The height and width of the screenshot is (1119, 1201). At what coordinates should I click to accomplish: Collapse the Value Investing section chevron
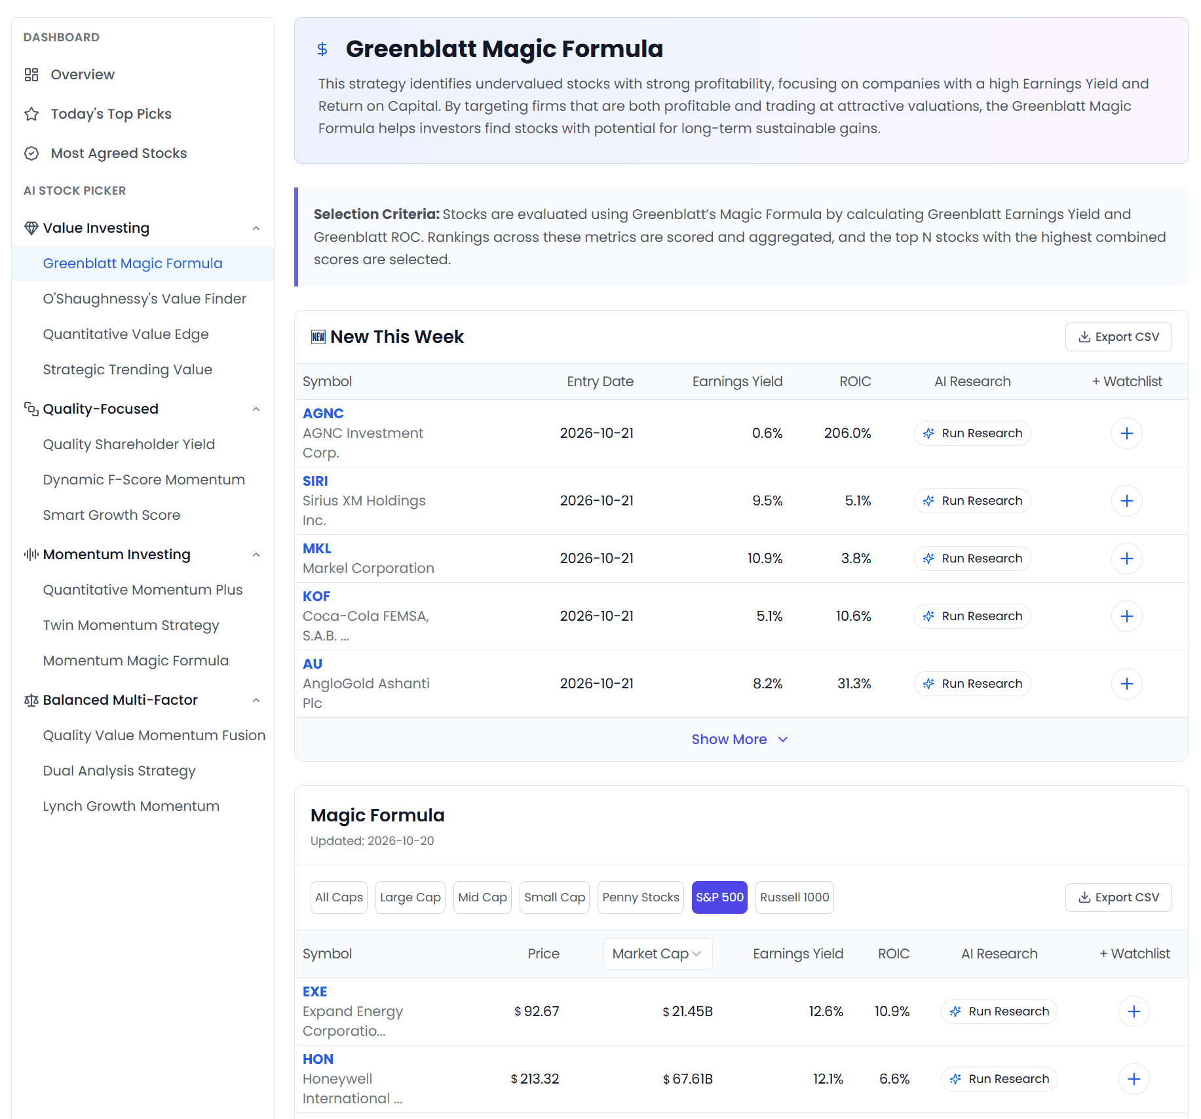(256, 228)
